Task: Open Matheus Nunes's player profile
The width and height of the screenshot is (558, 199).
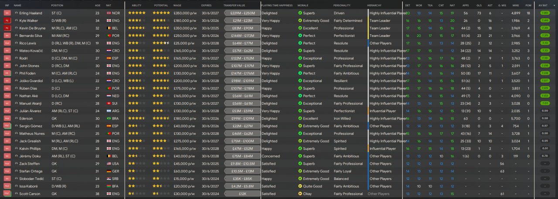Action: pos(31,133)
